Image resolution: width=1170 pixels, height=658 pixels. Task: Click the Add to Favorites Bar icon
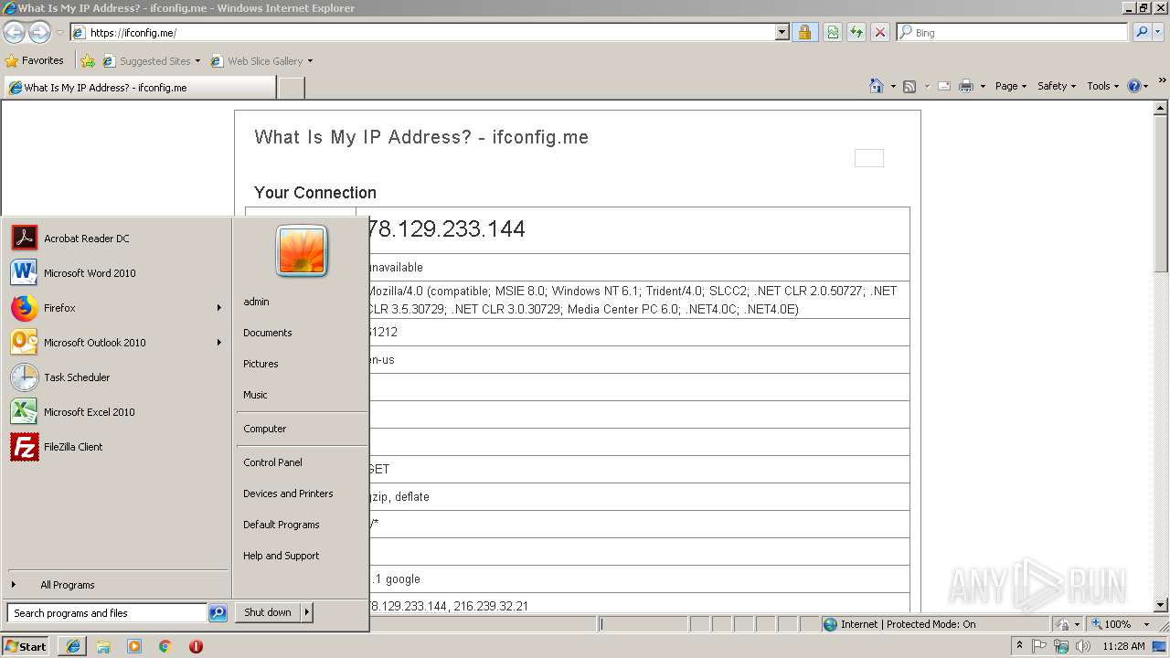[88, 61]
